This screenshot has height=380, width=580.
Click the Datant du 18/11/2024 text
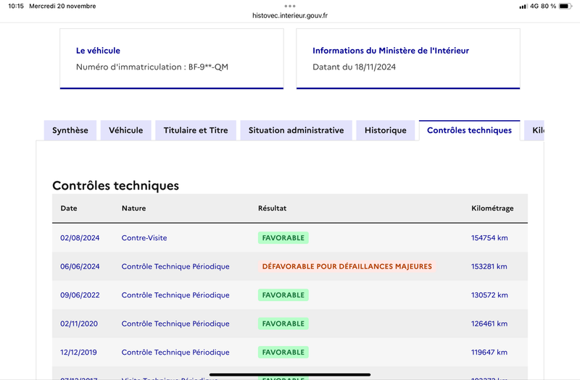[354, 67]
